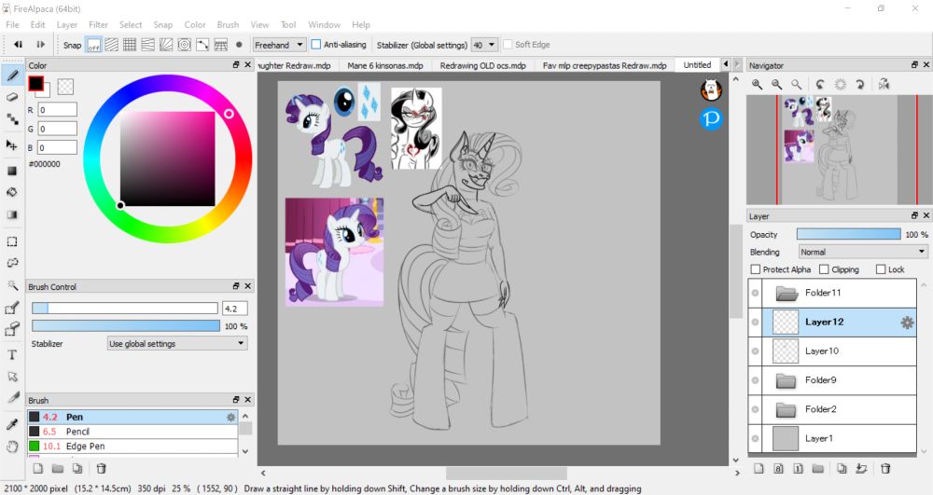Zoom in using Navigator magnifier plus
Viewport: 933px width, 495px height.
pos(757,85)
